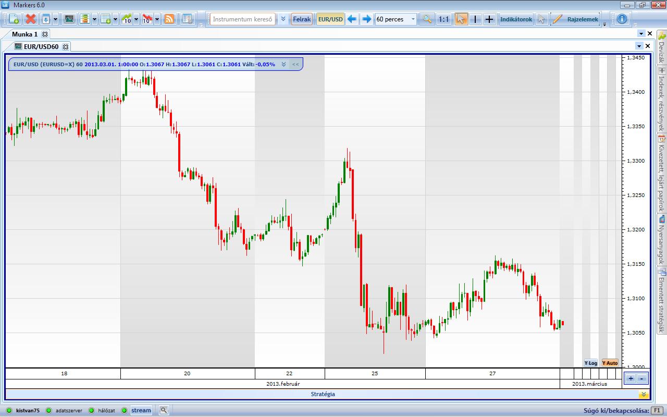Collapse chart info bar with << button

click(x=295, y=64)
